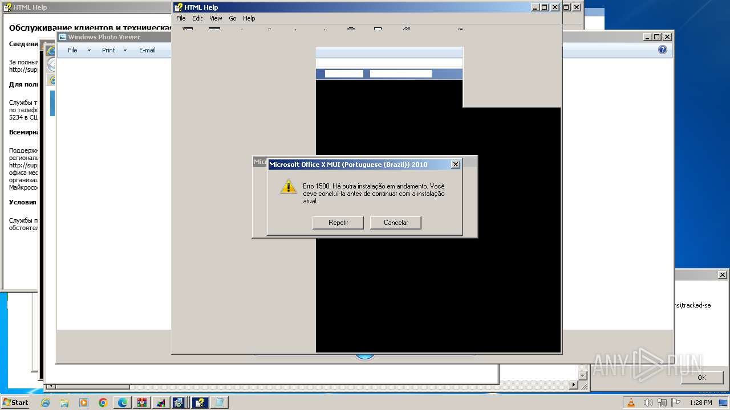
Task: Open the volume speaker tray icon
Action: tap(649, 403)
